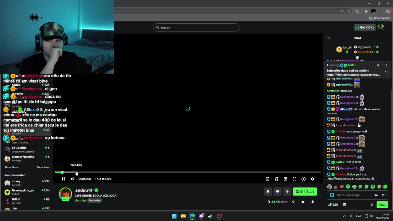
Task: Open the Fortnite category link
Action: point(80,200)
